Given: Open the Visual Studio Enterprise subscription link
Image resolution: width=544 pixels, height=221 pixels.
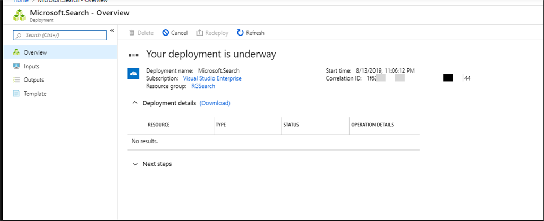Looking at the screenshot, I should pyautogui.click(x=212, y=78).
